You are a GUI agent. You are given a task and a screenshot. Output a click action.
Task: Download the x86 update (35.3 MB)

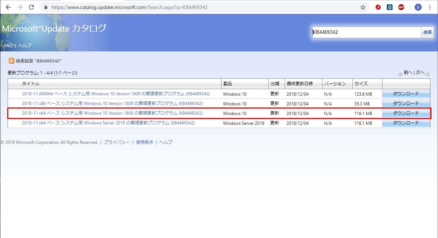pos(406,104)
